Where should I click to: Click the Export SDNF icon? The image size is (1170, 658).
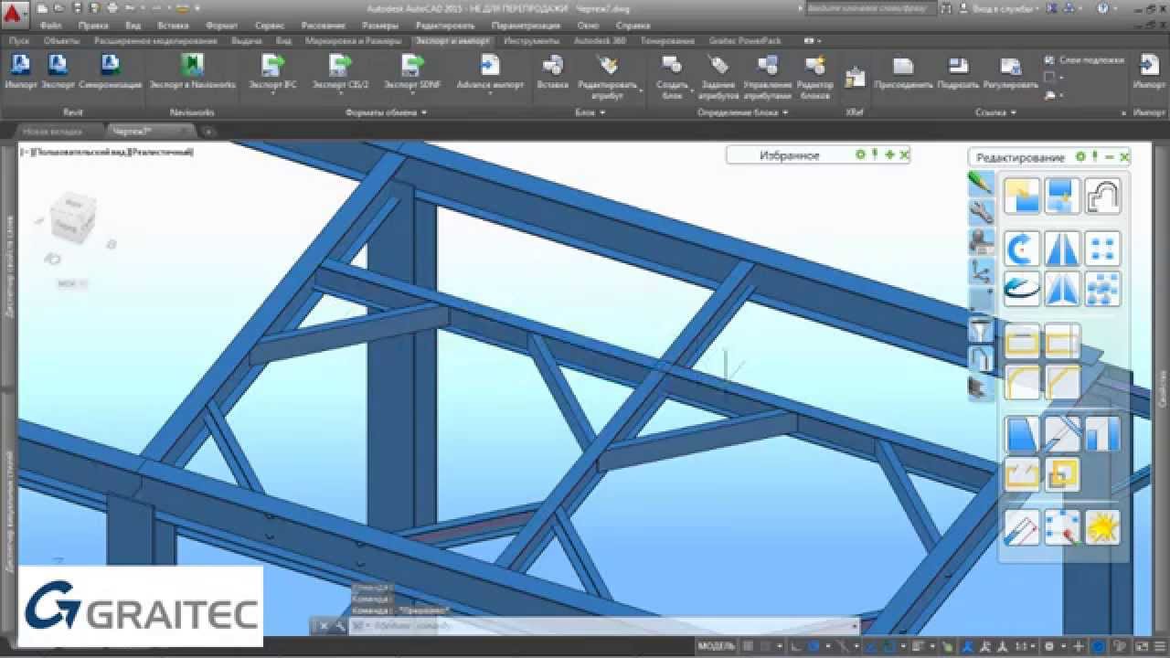tap(412, 65)
